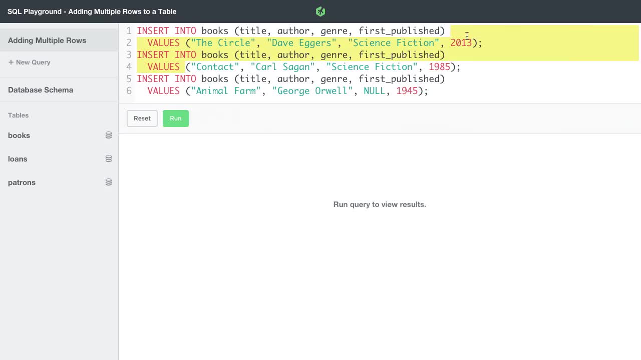Select the Adding Multiple Rows query
Screen dimensions: 641x360
(x=47, y=40)
